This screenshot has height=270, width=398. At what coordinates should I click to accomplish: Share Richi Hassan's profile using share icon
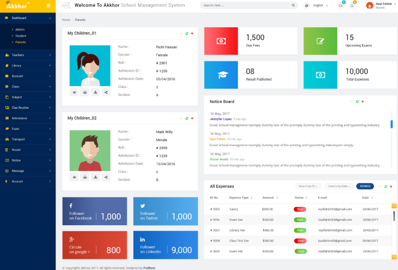pyautogui.click(x=106, y=92)
